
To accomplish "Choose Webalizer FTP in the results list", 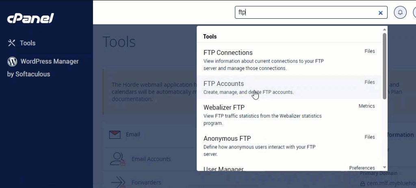I will click(x=224, y=107).
